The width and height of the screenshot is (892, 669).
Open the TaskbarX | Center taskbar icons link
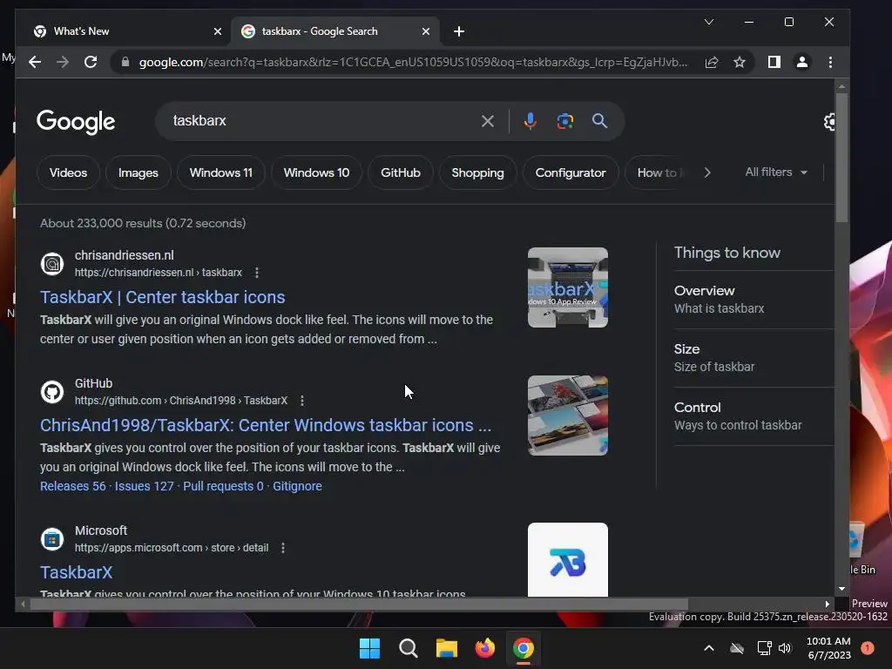tap(163, 297)
